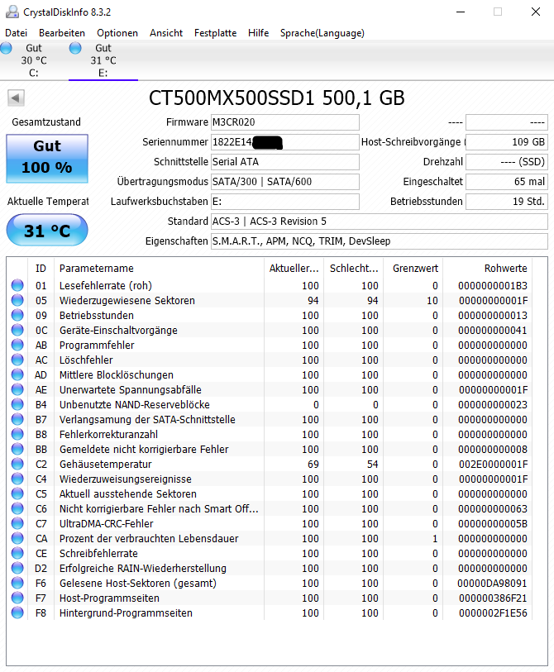This screenshot has width=554, height=672.
Task: Click the 31 °C temperature button
Action: click(47, 231)
